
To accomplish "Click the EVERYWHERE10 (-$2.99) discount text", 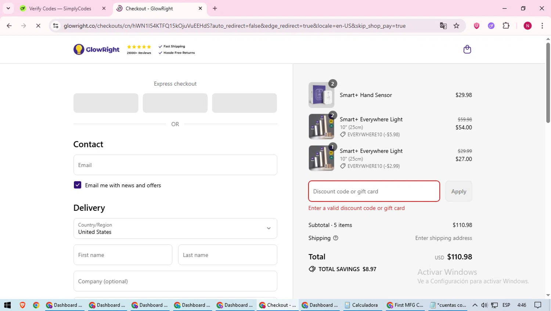I will [x=374, y=166].
